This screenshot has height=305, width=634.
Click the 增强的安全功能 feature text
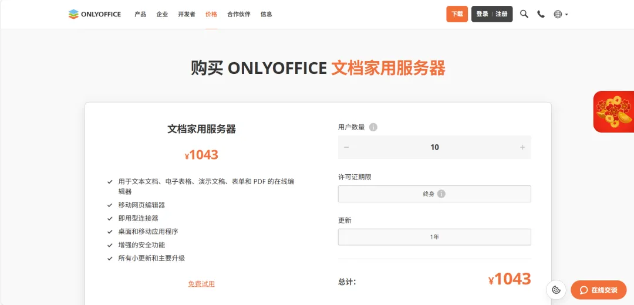[x=141, y=245]
